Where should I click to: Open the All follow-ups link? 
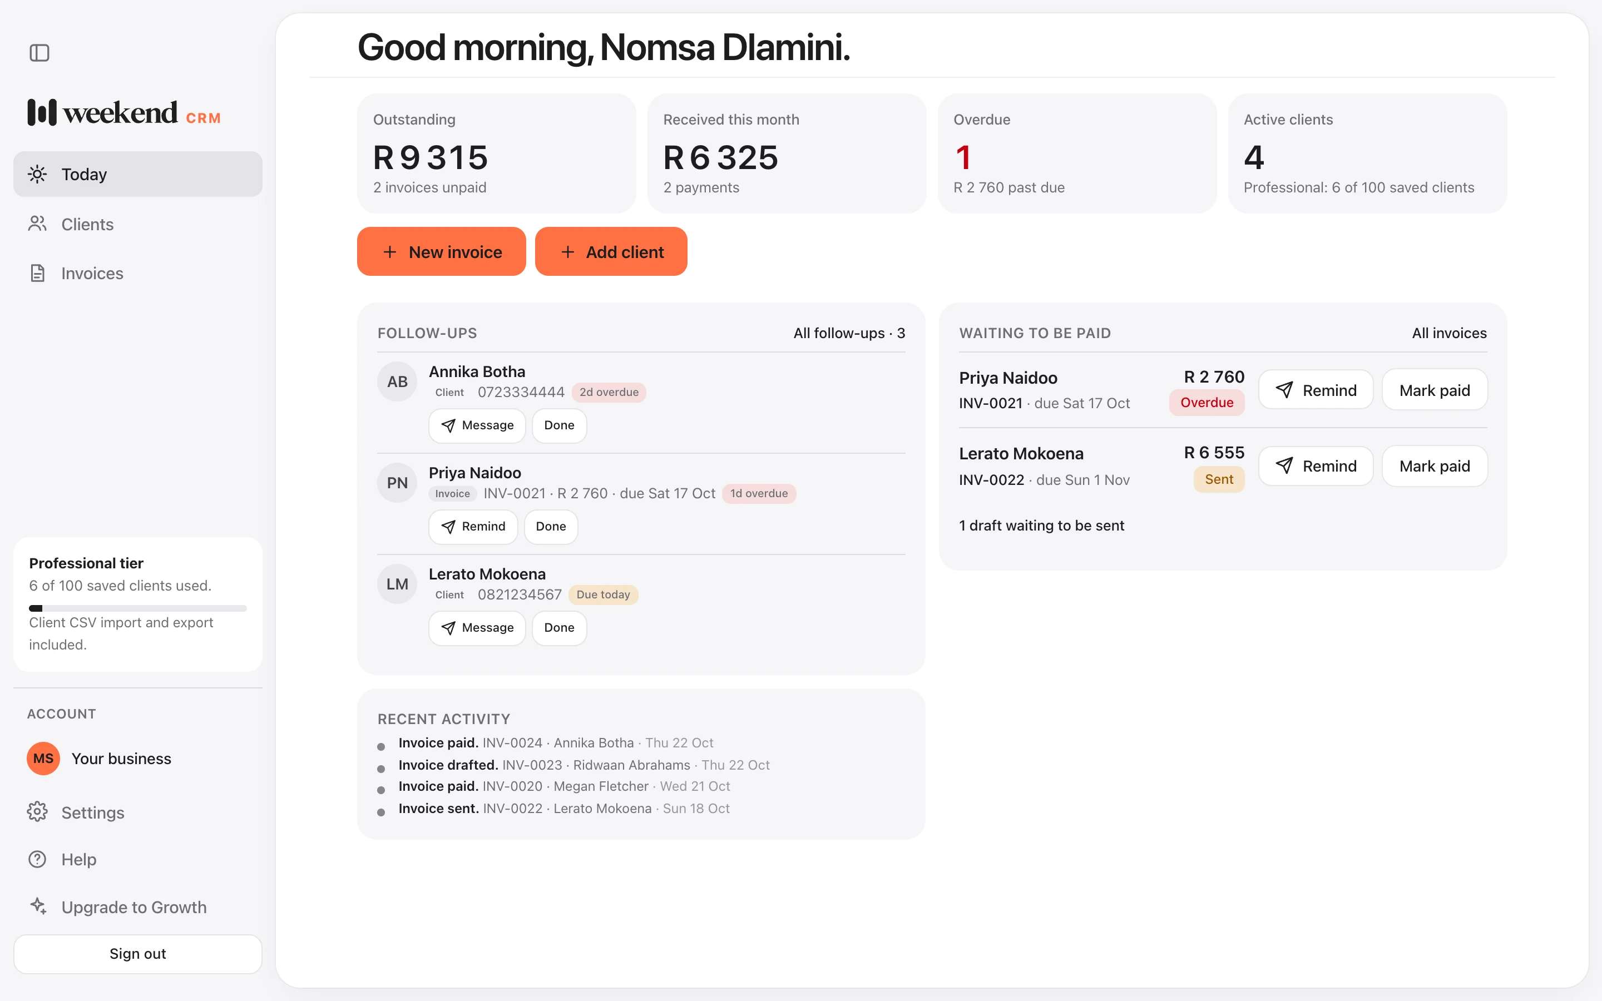849,333
